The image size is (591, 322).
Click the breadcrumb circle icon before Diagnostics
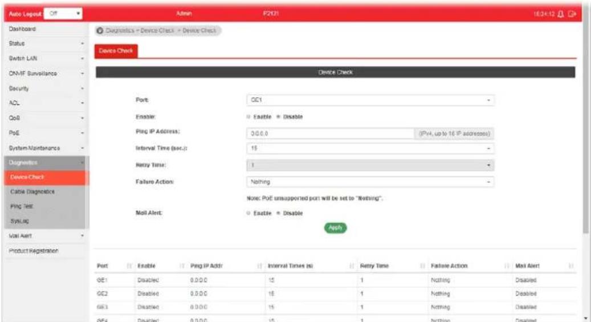pos(100,31)
